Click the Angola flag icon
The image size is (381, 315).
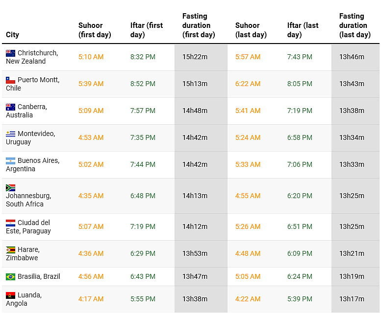[x=11, y=295]
